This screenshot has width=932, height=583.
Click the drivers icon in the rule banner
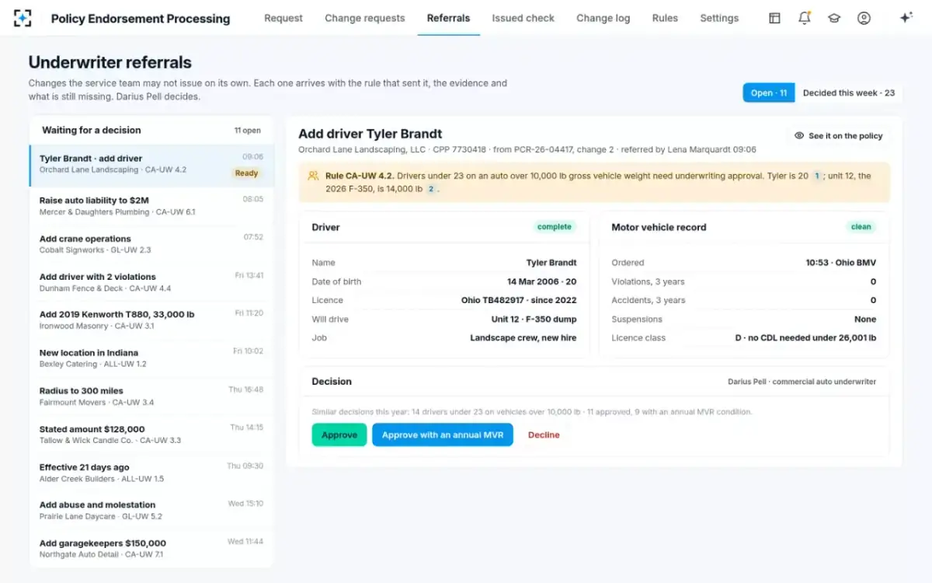coord(313,176)
